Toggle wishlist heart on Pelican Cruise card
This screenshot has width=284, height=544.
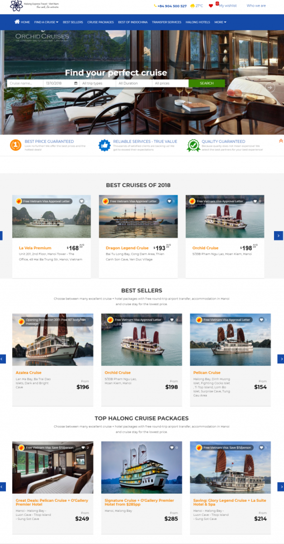[261, 320]
